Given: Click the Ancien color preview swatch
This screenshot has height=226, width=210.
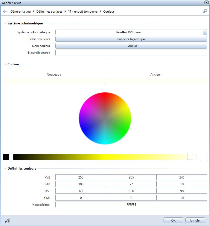Looking at the screenshot, I should point(156,81).
